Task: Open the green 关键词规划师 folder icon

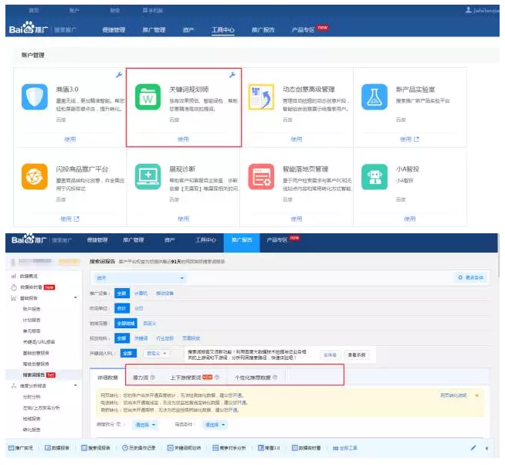Action: point(147,97)
